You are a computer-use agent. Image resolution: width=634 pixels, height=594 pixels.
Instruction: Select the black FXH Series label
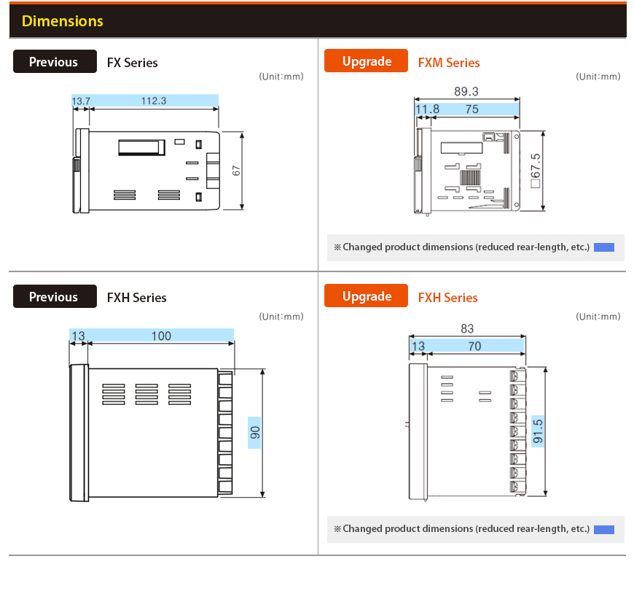pyautogui.click(x=137, y=298)
